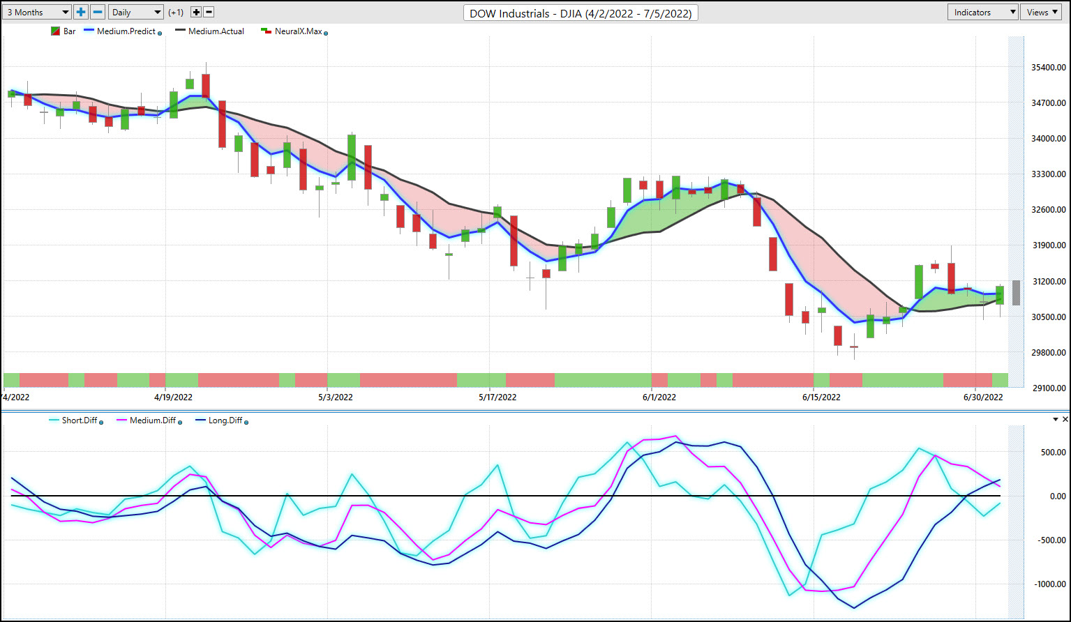1071x622 pixels.
Task: Select the Medium.Predict legend label
Action: (x=126, y=31)
